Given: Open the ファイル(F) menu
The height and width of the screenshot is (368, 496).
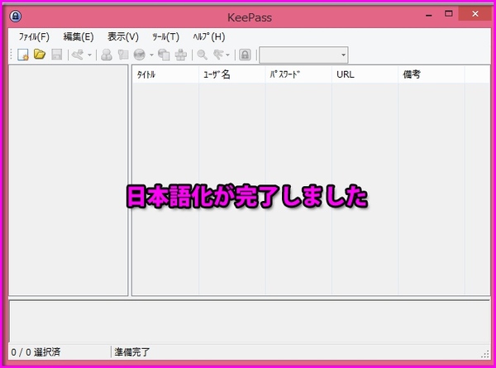Looking at the screenshot, I should (34, 36).
